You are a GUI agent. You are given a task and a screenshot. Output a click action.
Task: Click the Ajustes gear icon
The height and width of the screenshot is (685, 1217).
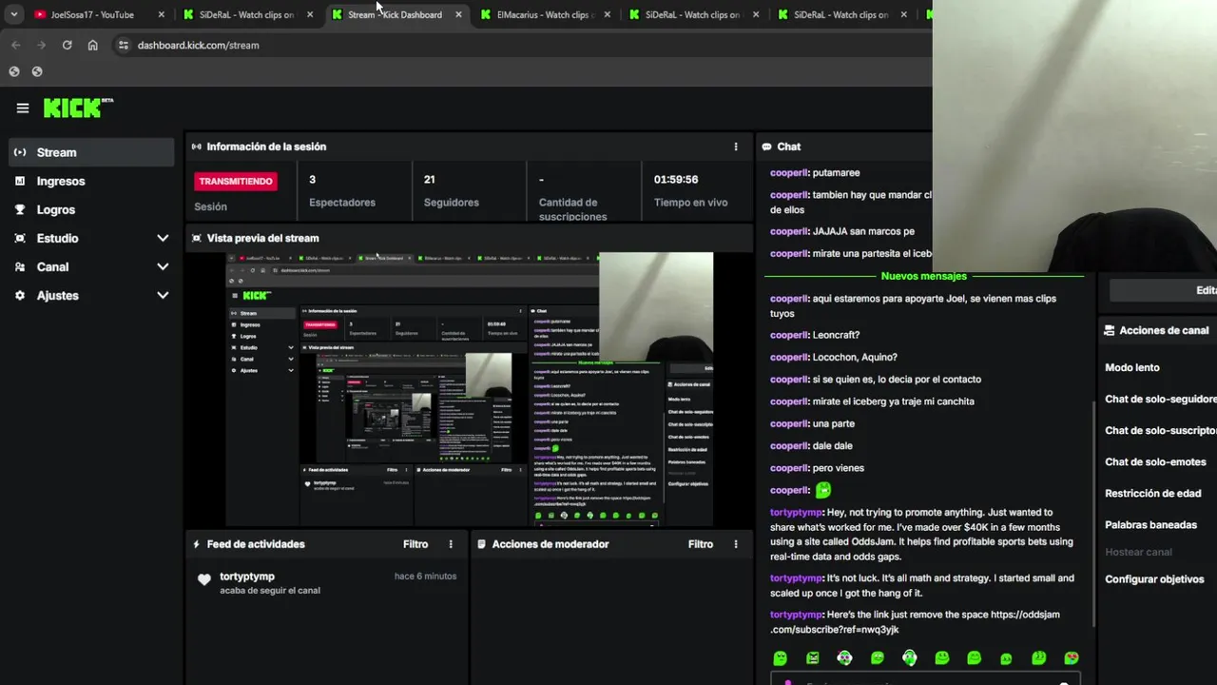pyautogui.click(x=20, y=295)
